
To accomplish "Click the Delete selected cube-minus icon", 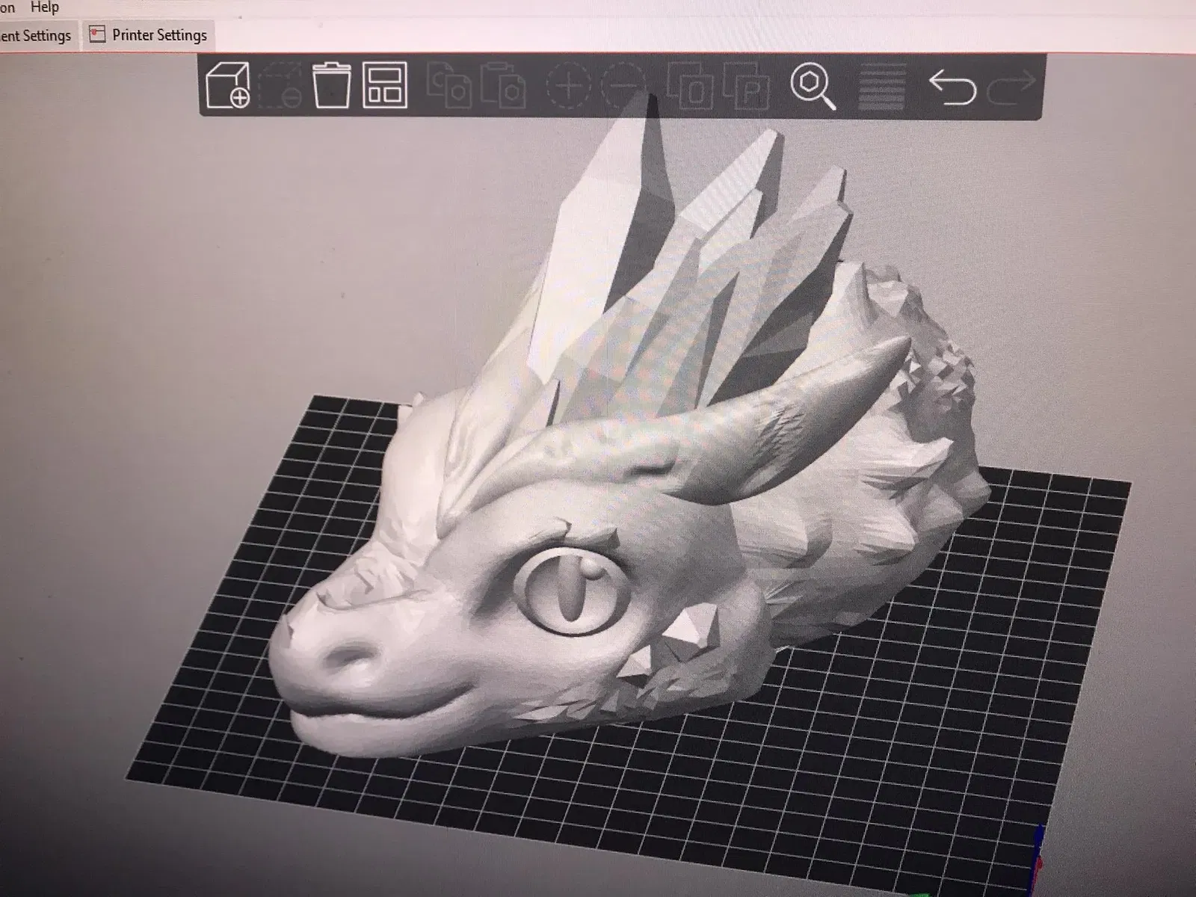I will [x=280, y=86].
